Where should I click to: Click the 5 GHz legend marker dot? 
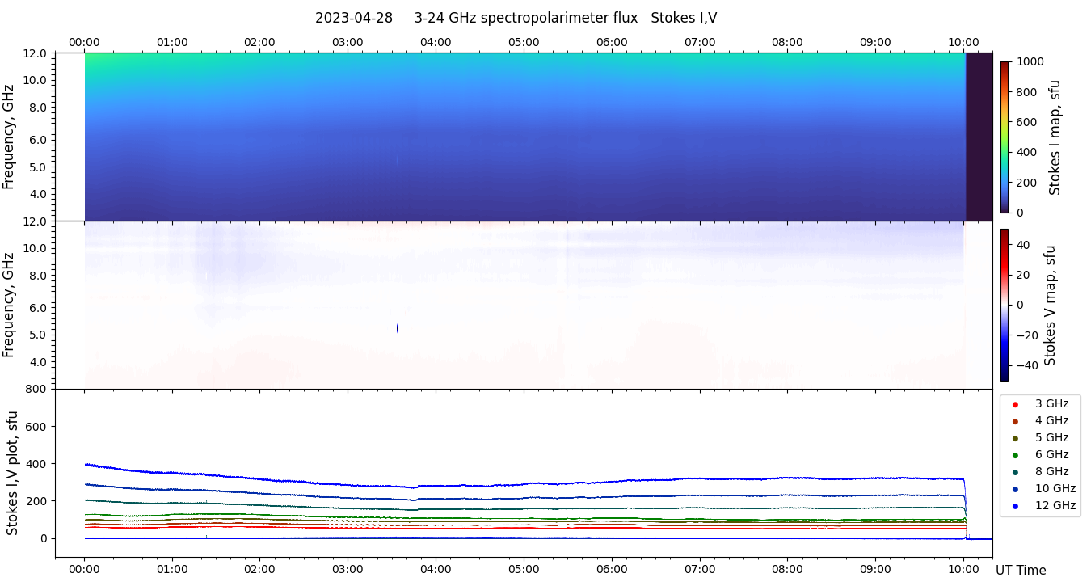click(x=1015, y=438)
